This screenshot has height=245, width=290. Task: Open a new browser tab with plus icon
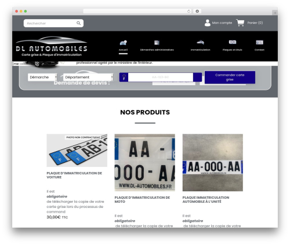pyautogui.click(x=275, y=13)
